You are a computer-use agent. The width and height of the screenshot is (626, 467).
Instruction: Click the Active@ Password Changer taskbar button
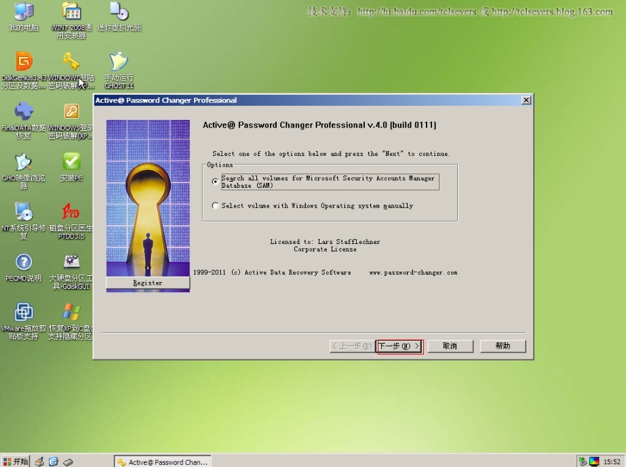click(x=163, y=462)
